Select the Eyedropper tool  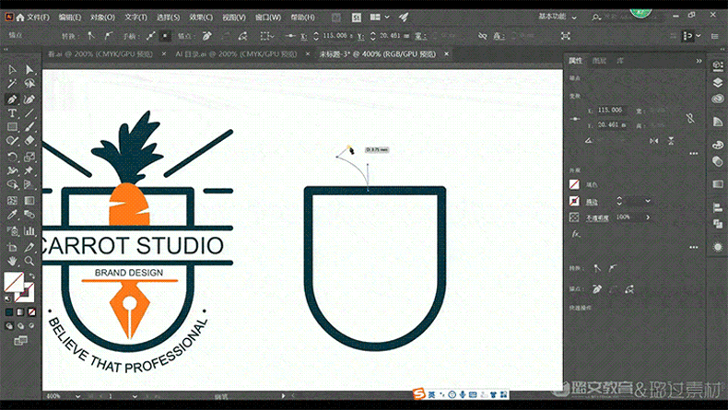coord(12,215)
